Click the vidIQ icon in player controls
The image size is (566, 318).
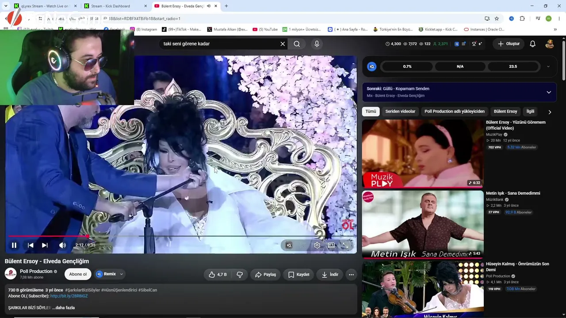pos(289,245)
